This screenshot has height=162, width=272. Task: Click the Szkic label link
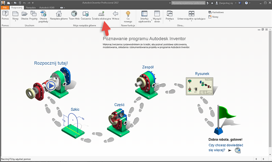tap(75, 109)
